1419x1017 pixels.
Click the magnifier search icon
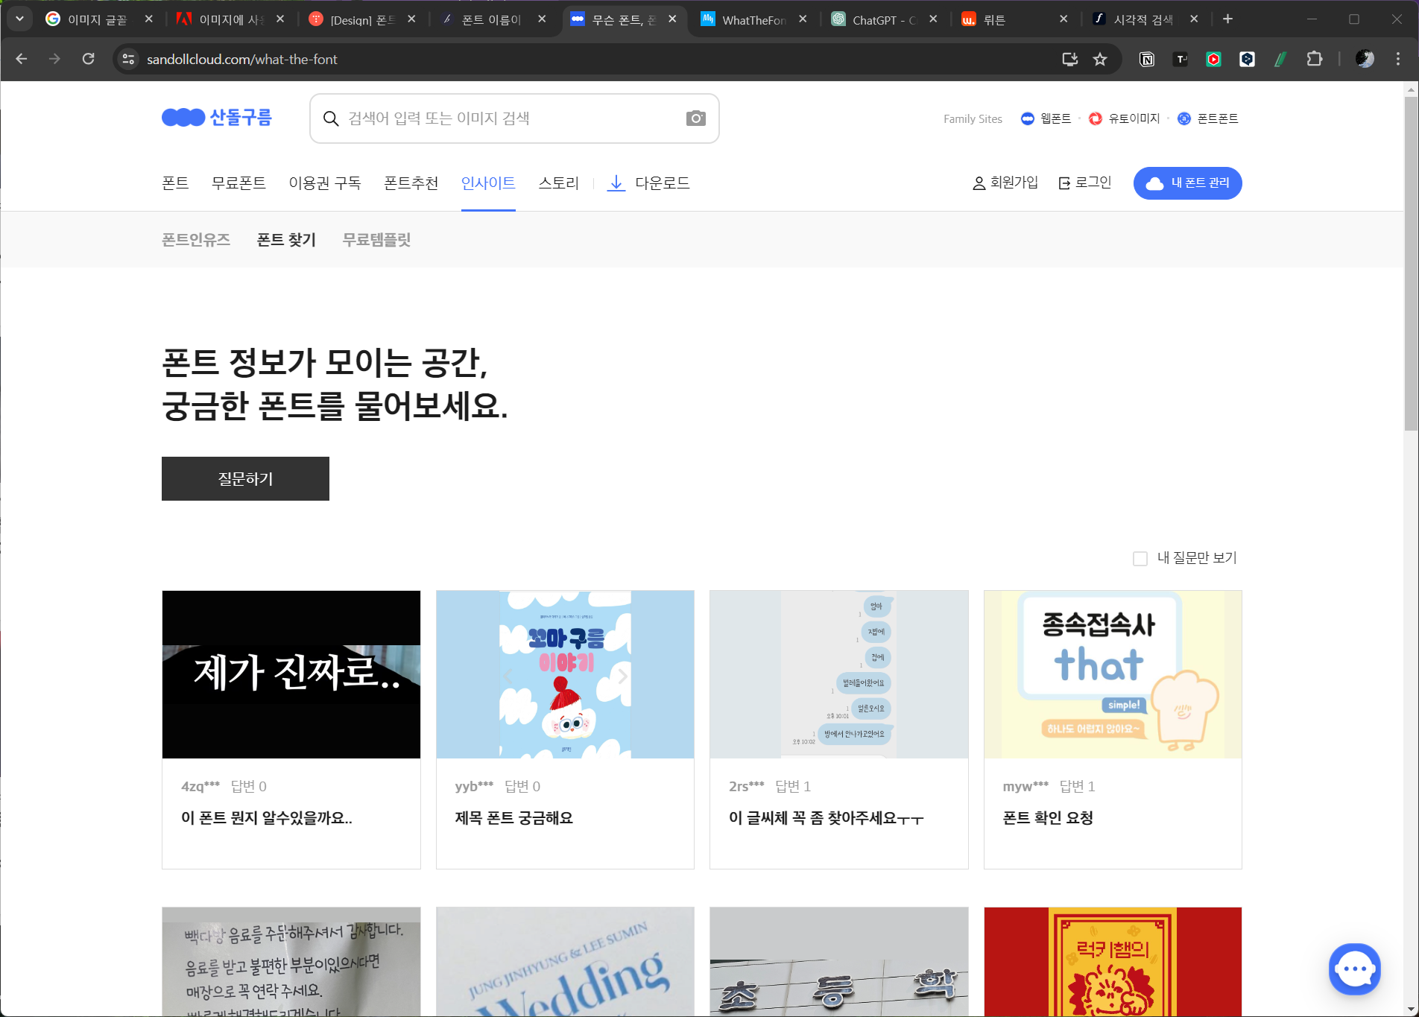pos(331,118)
